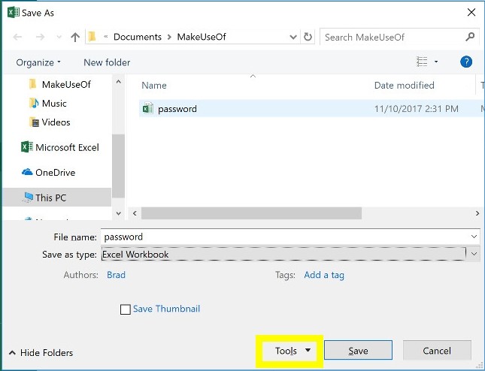
Task: Expand the File name dropdown arrow
Action: click(x=474, y=237)
